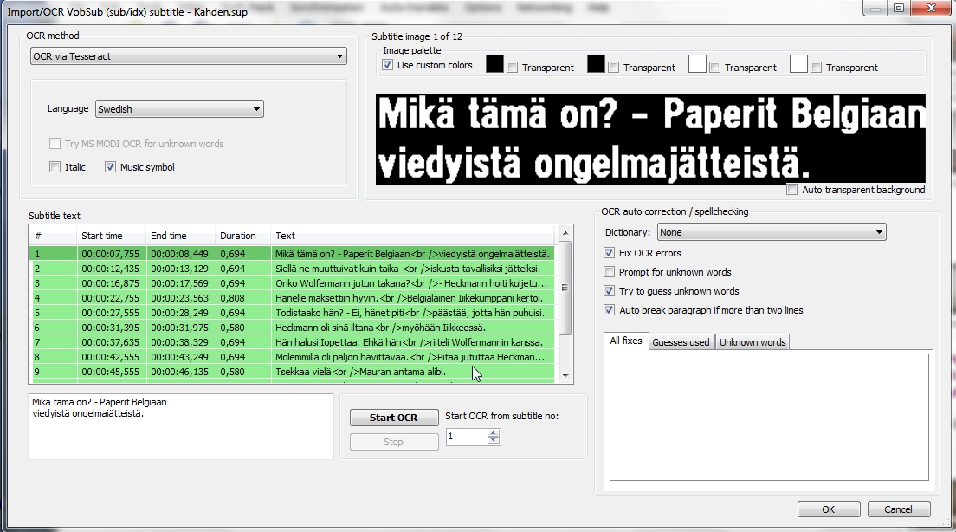Click the OK button
This screenshot has height=532, width=956.
[x=829, y=509]
